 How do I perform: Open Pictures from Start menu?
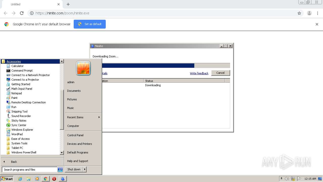[72, 99]
